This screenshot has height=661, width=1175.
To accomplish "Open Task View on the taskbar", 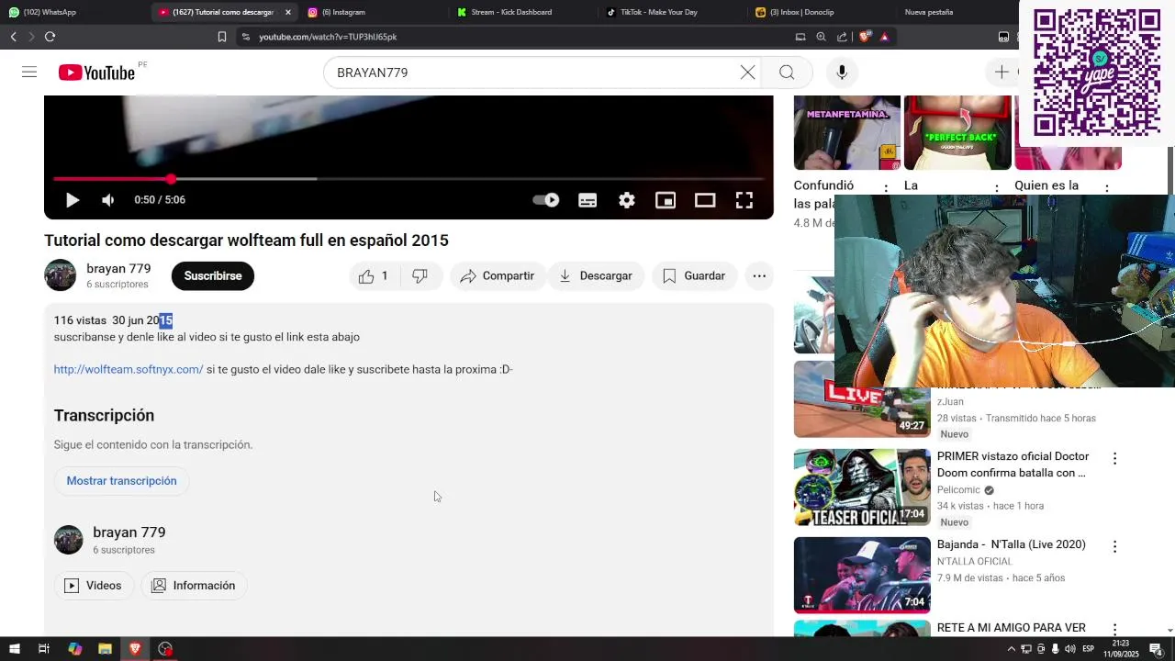I will (43, 649).
